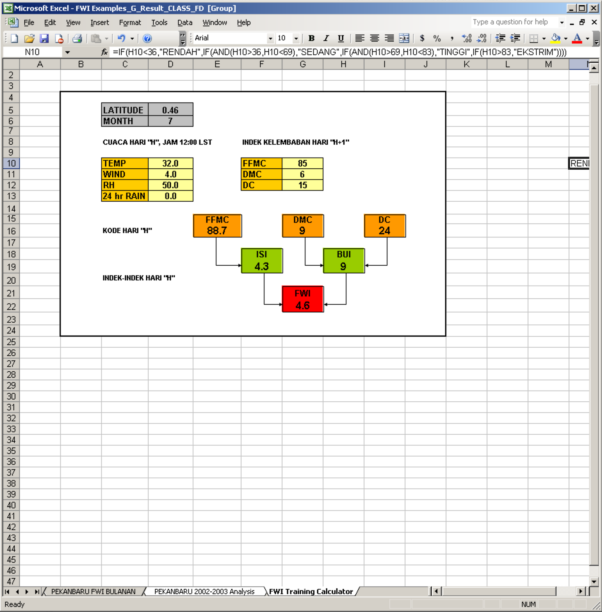The height and width of the screenshot is (612, 602).
Task: Click the Microsoft Excel Help icon
Action: click(x=147, y=38)
